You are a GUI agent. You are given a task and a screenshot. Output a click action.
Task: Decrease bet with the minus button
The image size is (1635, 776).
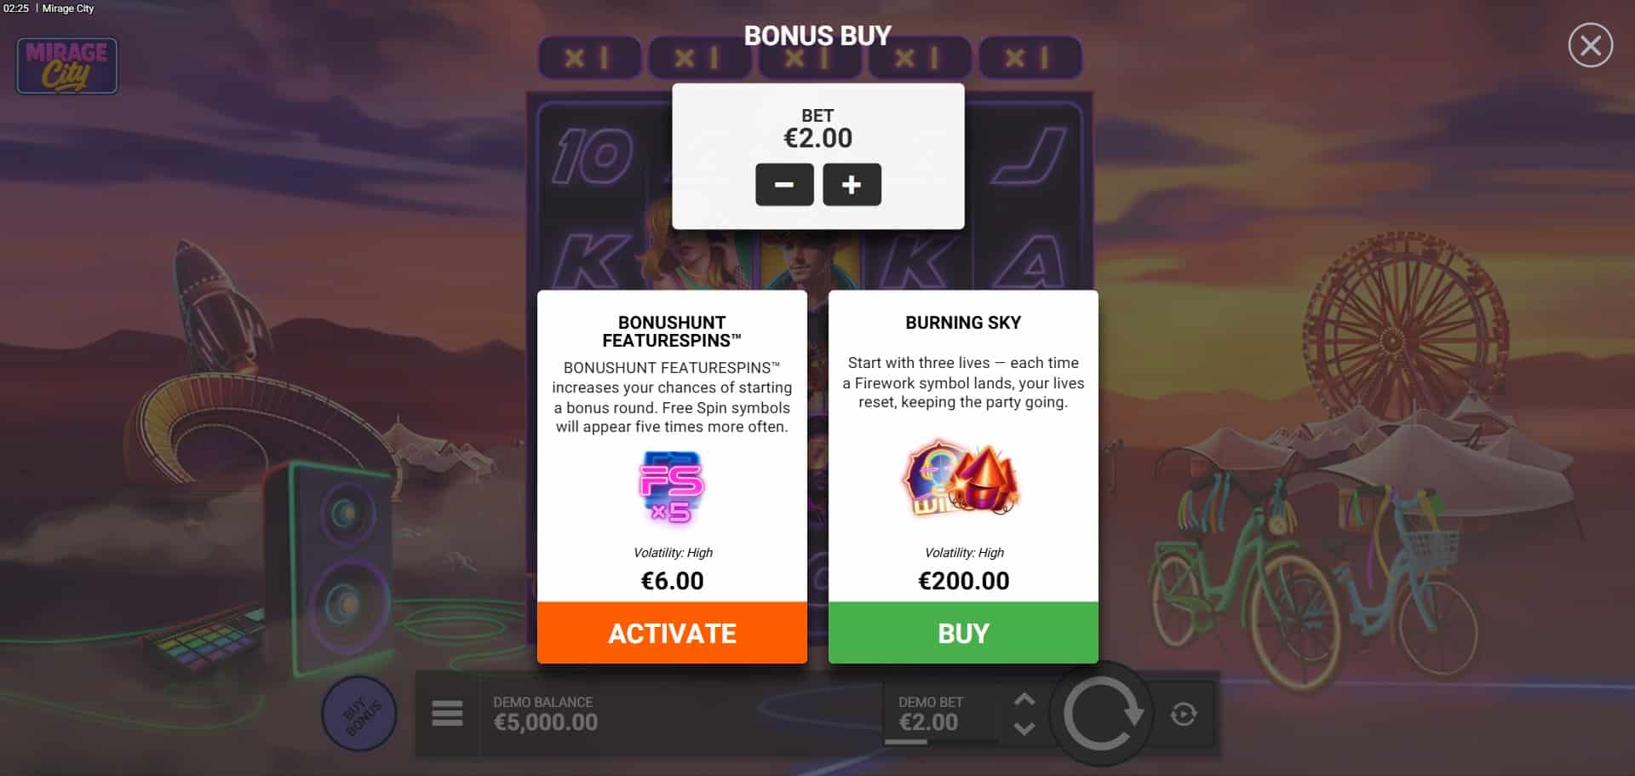(784, 185)
